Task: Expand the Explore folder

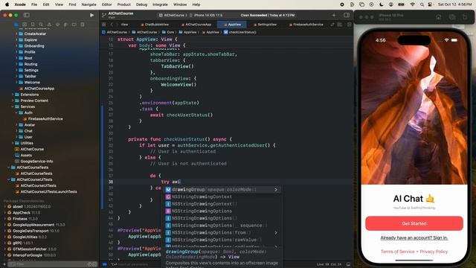Action: pyautogui.click(x=16, y=39)
